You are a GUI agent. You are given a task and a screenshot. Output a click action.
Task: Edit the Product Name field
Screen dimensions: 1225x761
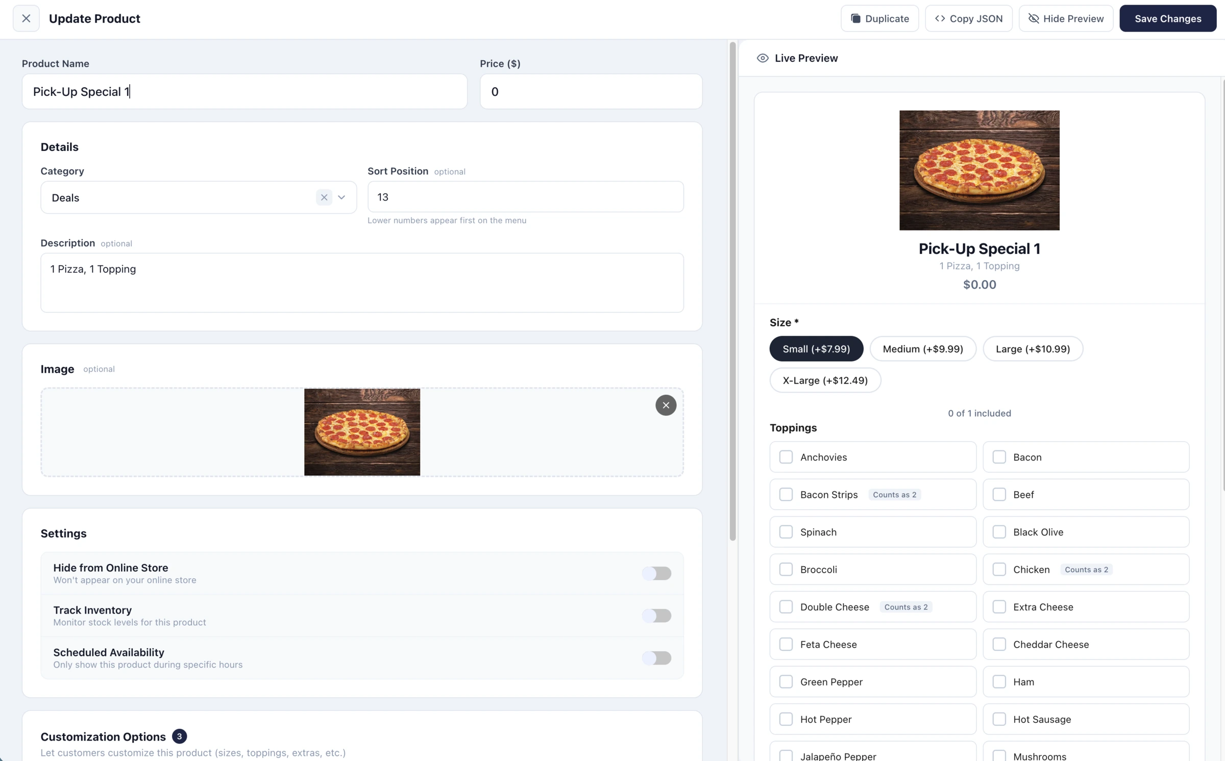(x=244, y=91)
